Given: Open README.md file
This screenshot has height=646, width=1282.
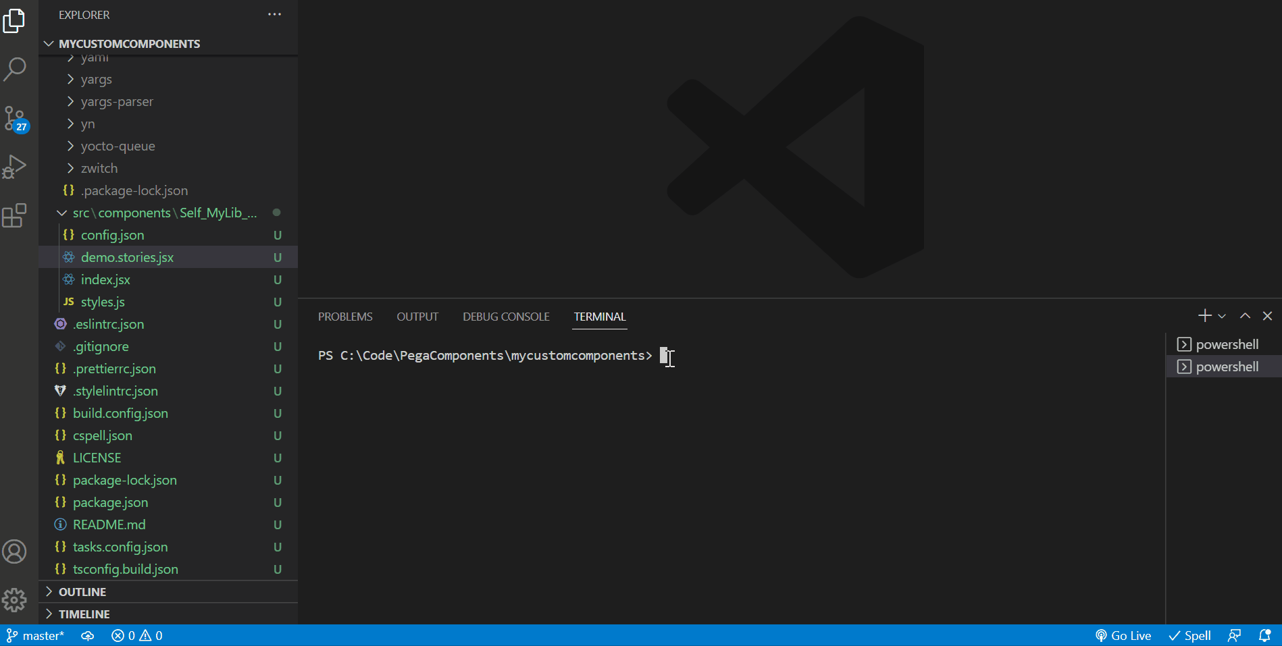Looking at the screenshot, I should [x=168, y=525].
